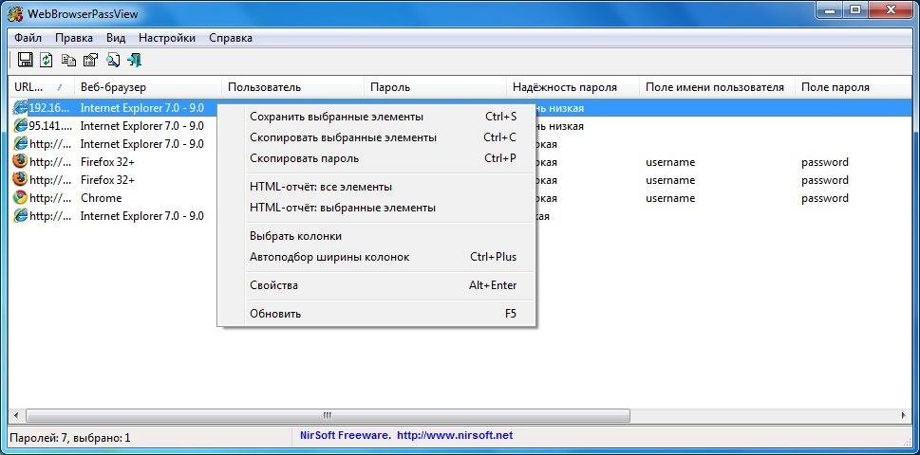Click the horizontal scrollbar left arrow
The width and height of the screenshot is (920, 455).
[16, 416]
